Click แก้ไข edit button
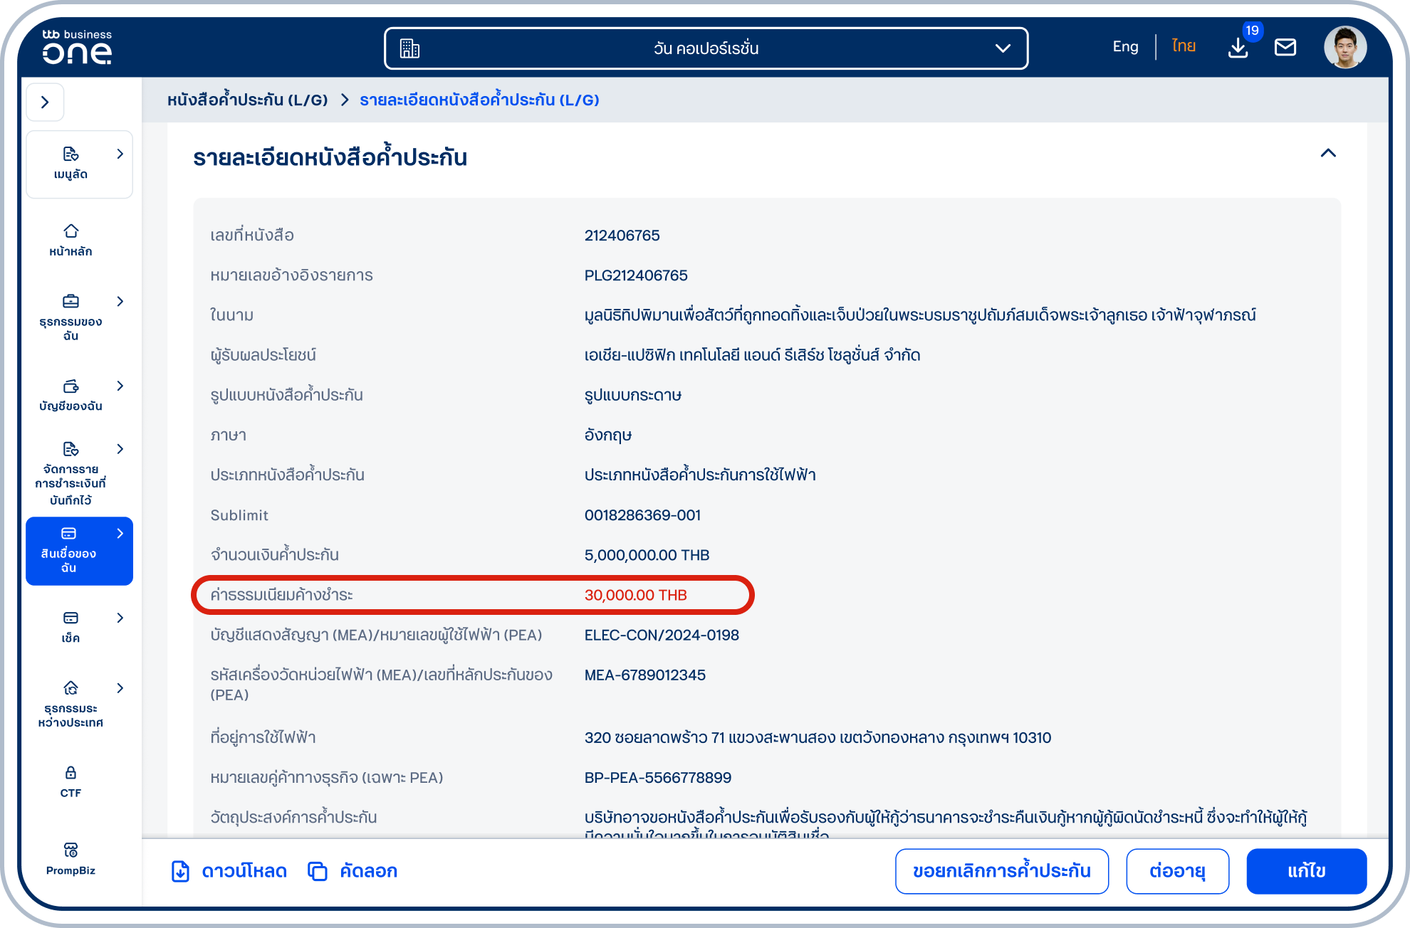The height and width of the screenshot is (928, 1410). [1307, 871]
